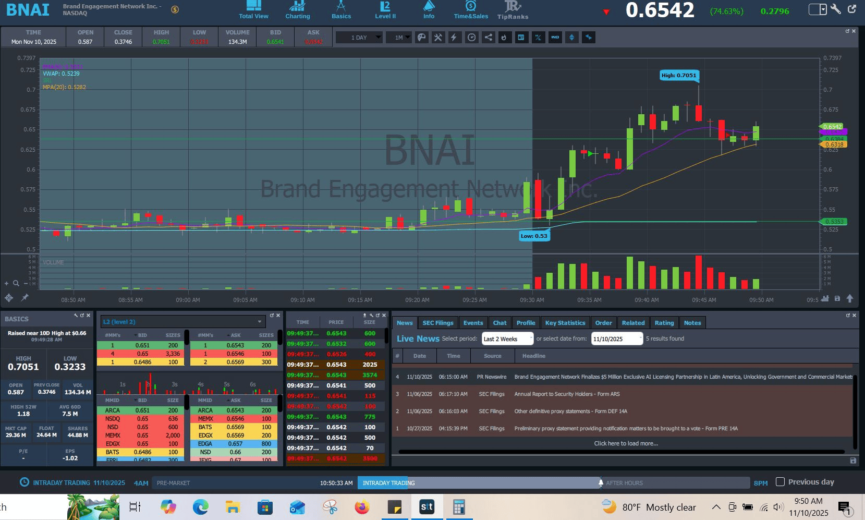This screenshot has height=520, width=865.
Task: Open Time & Sales panel wrench settings
Action: (371, 316)
